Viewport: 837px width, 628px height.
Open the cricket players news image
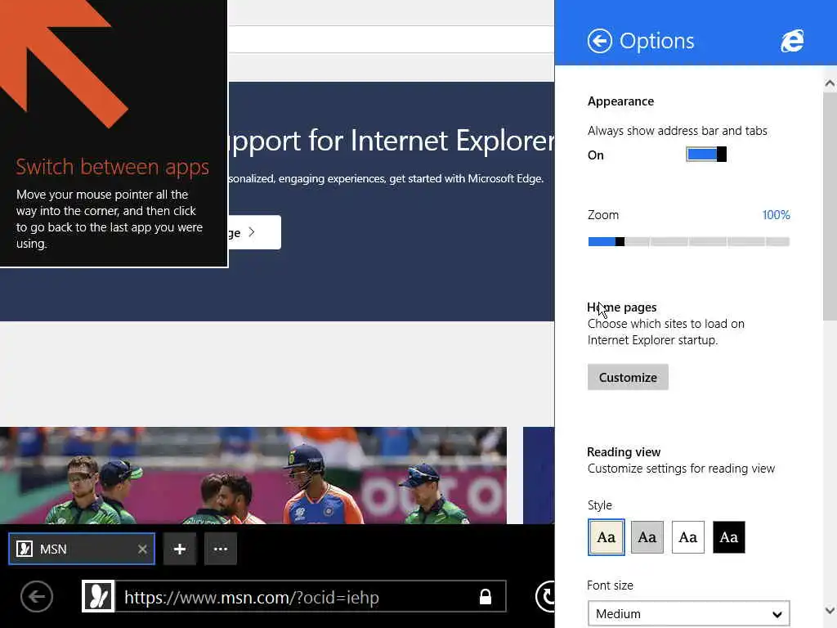[253, 475]
